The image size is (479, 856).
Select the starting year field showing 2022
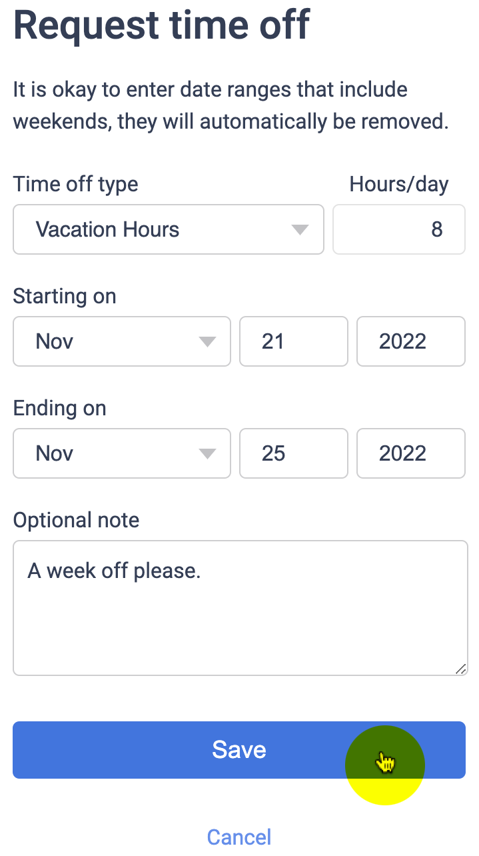pos(410,341)
